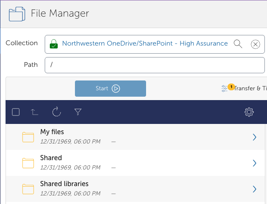Click the Collection label

point(22,43)
